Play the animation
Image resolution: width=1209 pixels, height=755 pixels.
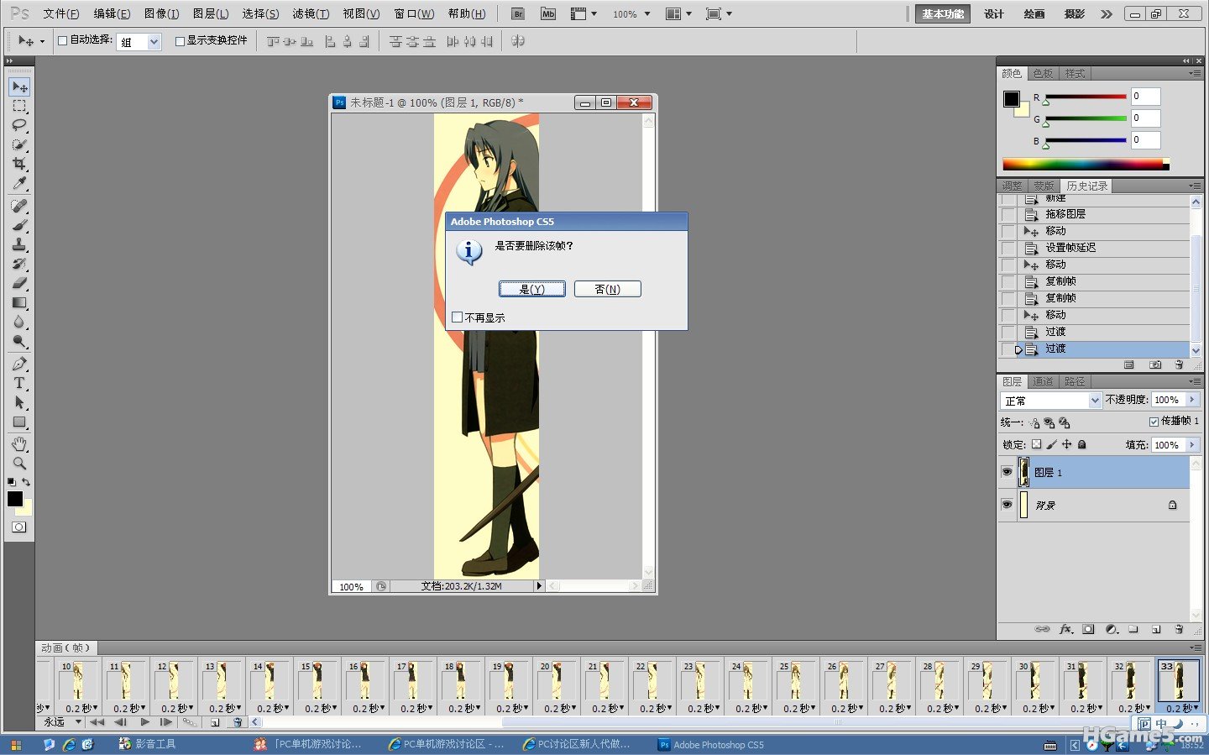(144, 722)
